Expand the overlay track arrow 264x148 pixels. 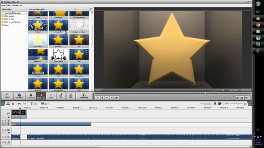(x=9, y=132)
